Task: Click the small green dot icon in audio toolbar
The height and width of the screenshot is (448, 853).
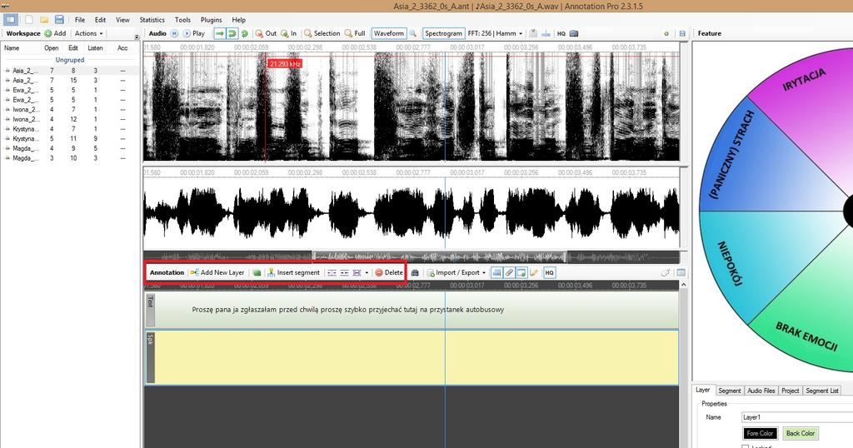Action: coord(666,33)
